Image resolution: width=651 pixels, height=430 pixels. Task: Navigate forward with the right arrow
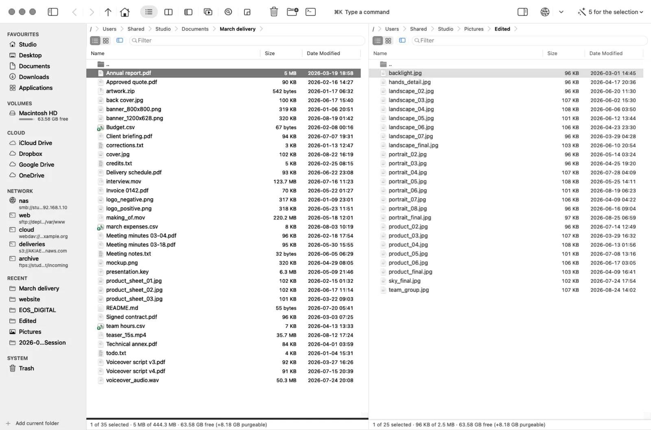click(92, 12)
